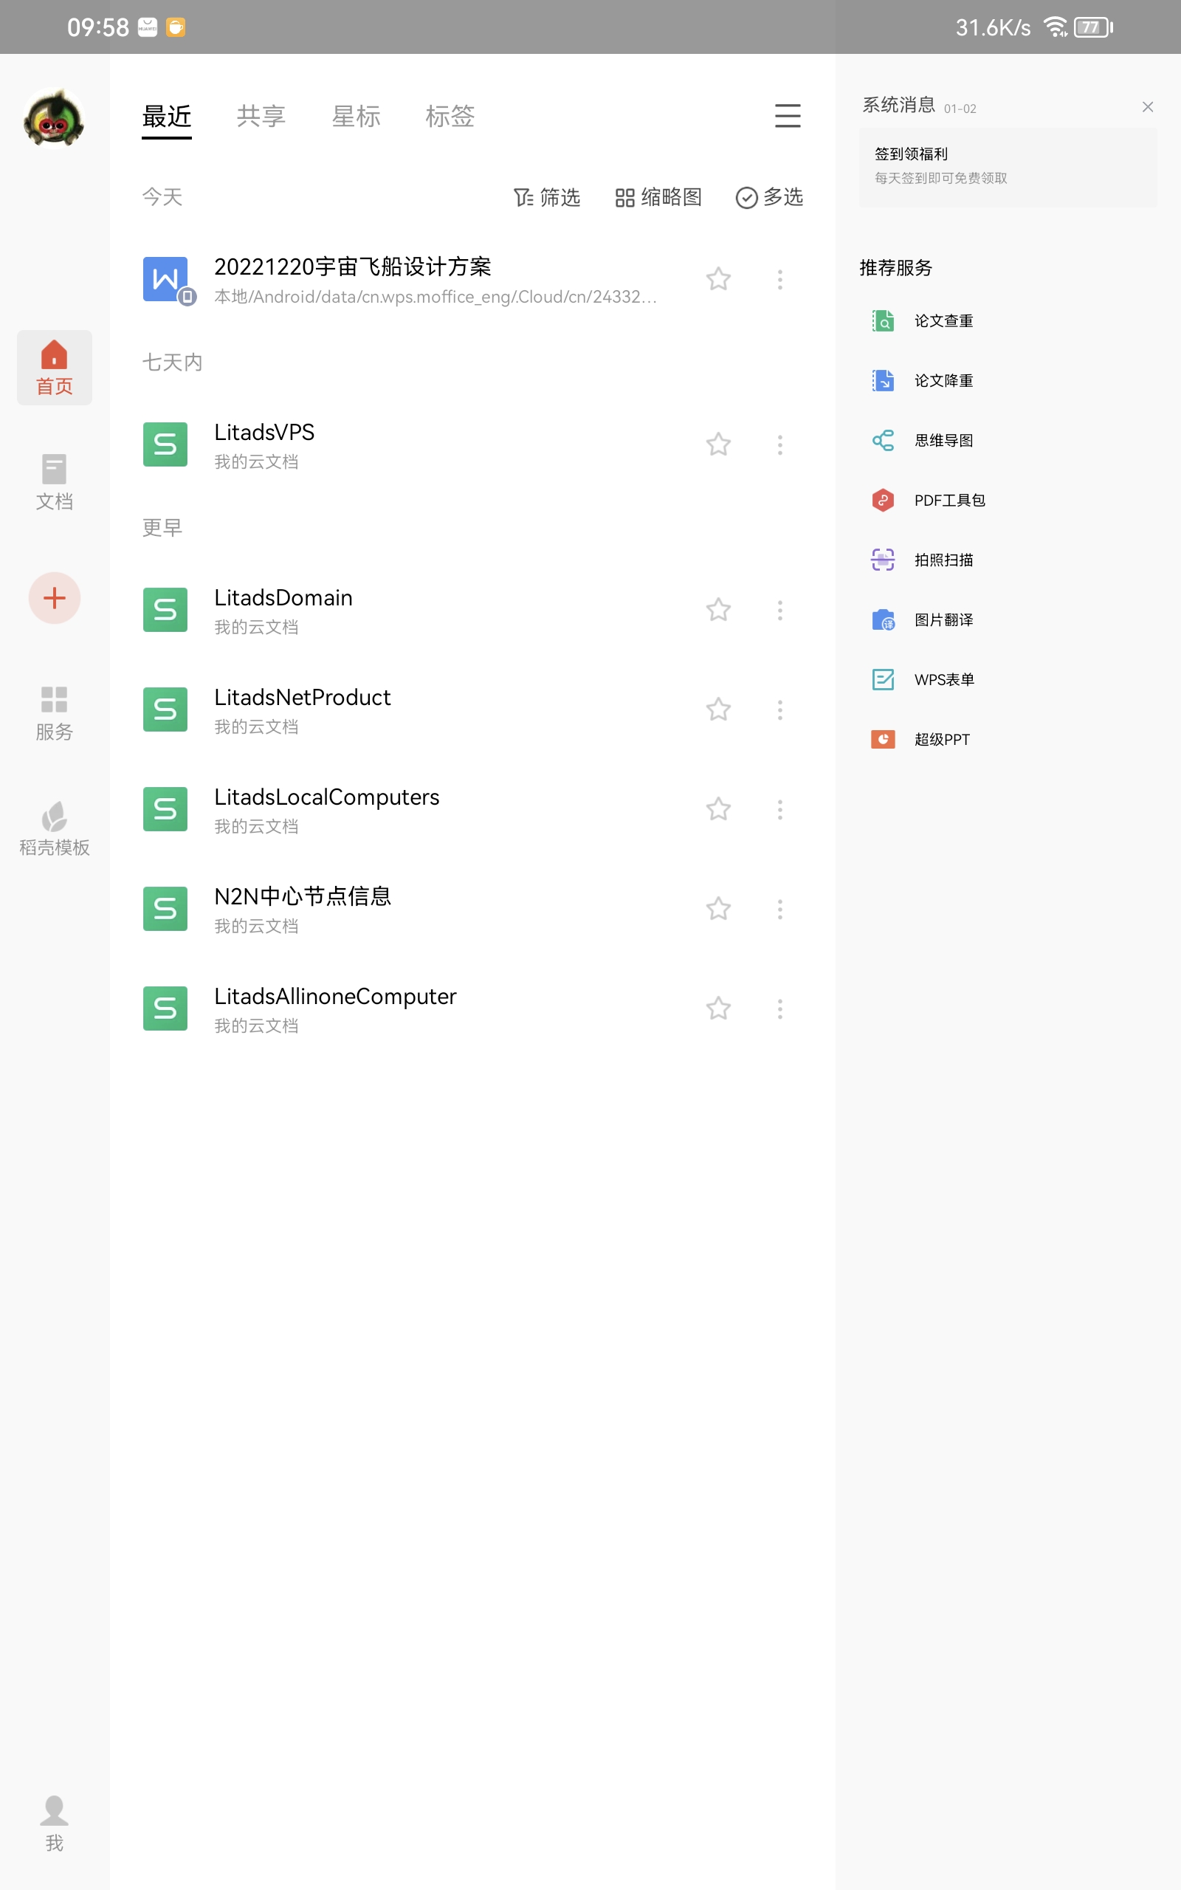Open more options for N2N中心节点信息
Image resolution: width=1181 pixels, height=1890 pixels.
coord(779,909)
